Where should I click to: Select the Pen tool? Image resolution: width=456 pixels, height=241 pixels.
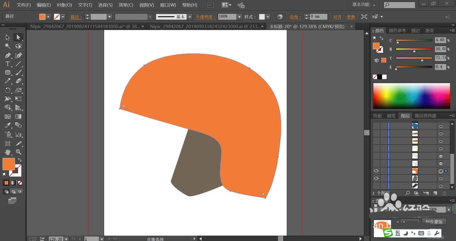[x=8, y=55]
